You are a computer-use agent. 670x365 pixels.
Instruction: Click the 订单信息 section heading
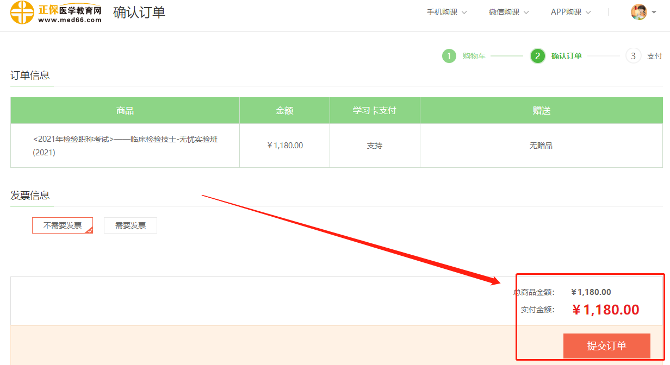tap(30, 75)
